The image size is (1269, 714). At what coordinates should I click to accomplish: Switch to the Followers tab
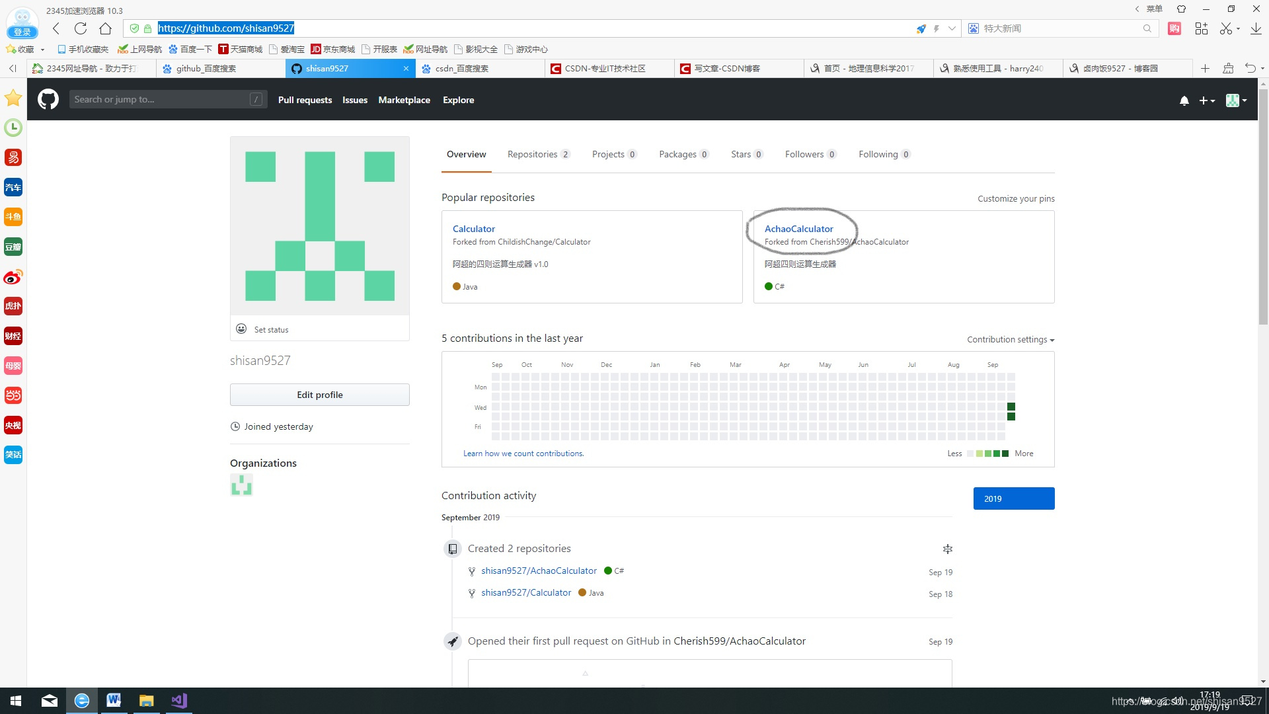[x=810, y=154]
